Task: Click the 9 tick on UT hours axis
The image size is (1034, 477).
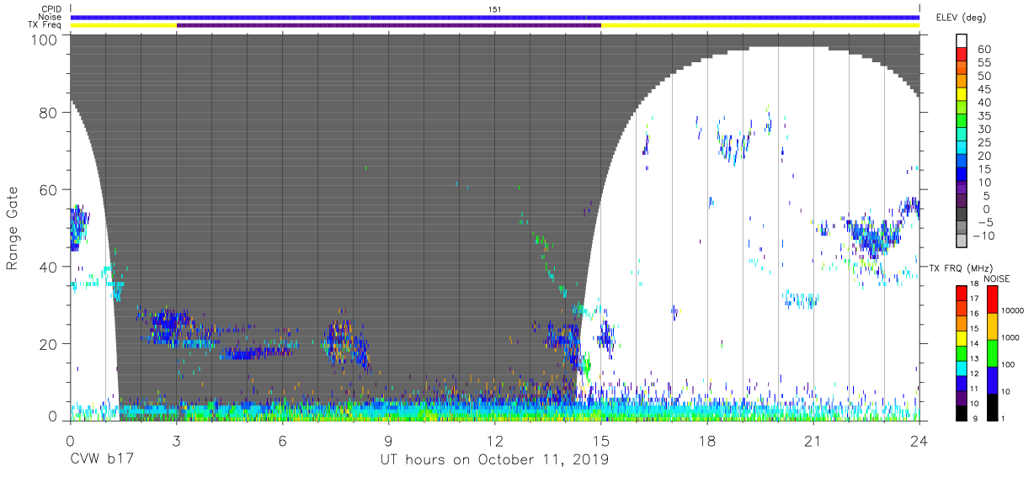Action: pyautogui.click(x=389, y=440)
